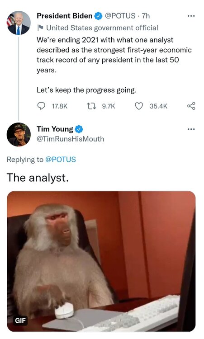
Task: Click the GIF badge label
Action: 20,320
